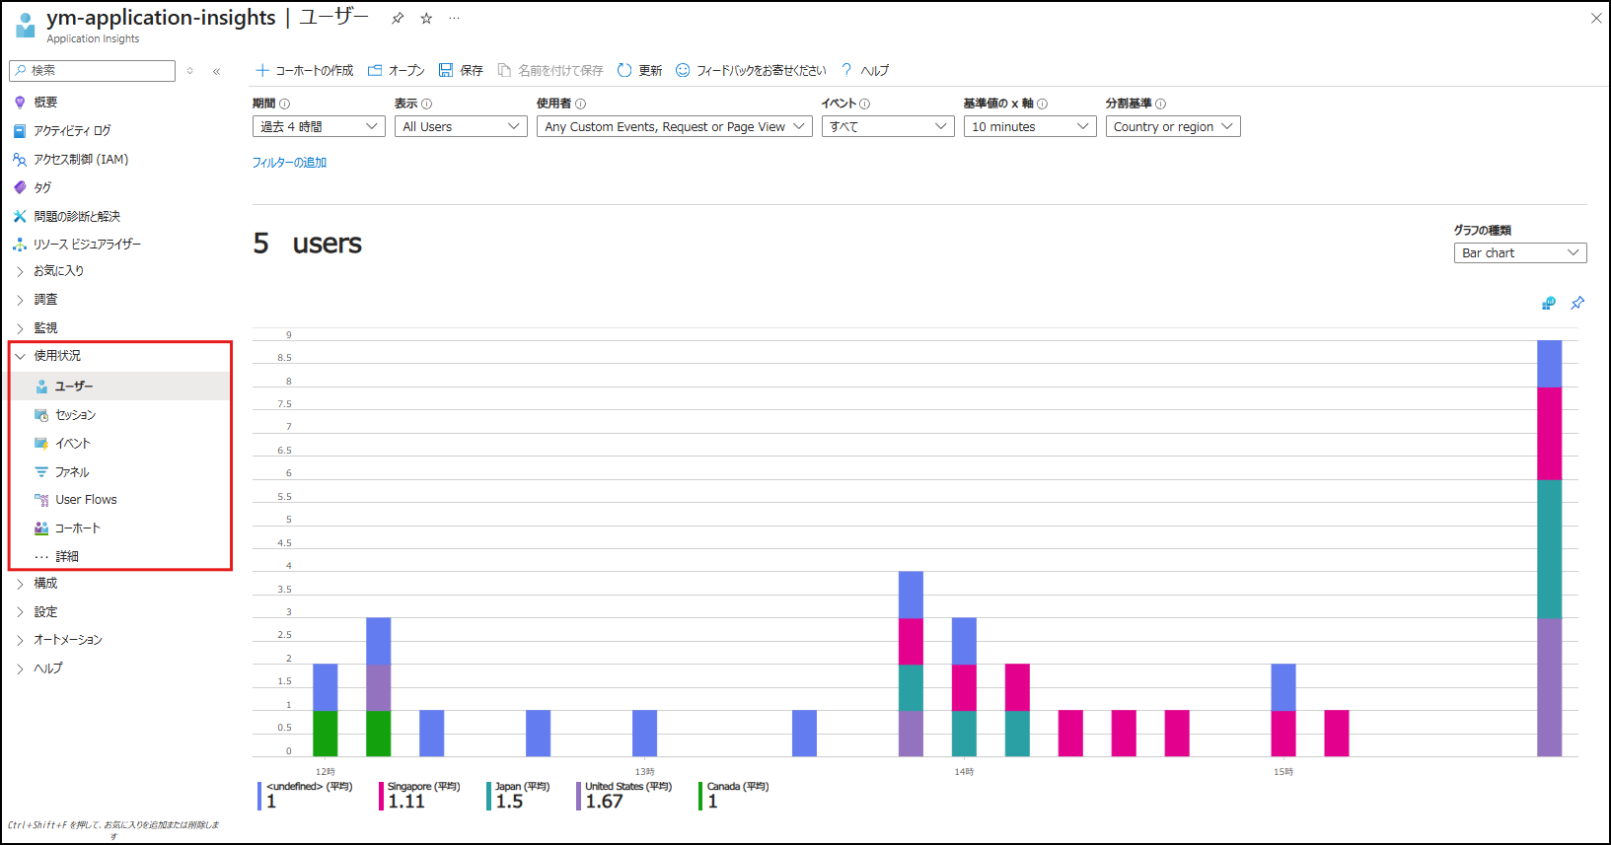The width and height of the screenshot is (1611, 845).
Task: Click the sidebar sort arrows next to search
Action: coord(189,71)
